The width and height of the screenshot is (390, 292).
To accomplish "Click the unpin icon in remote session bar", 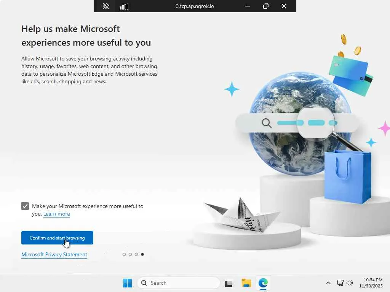I will pyautogui.click(x=106, y=6).
